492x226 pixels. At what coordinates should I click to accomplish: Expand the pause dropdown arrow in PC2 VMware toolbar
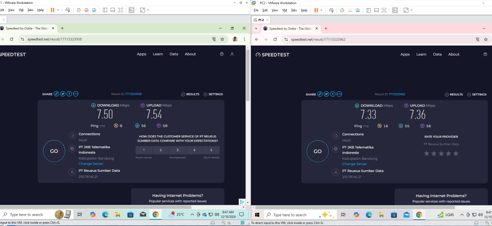322,10
